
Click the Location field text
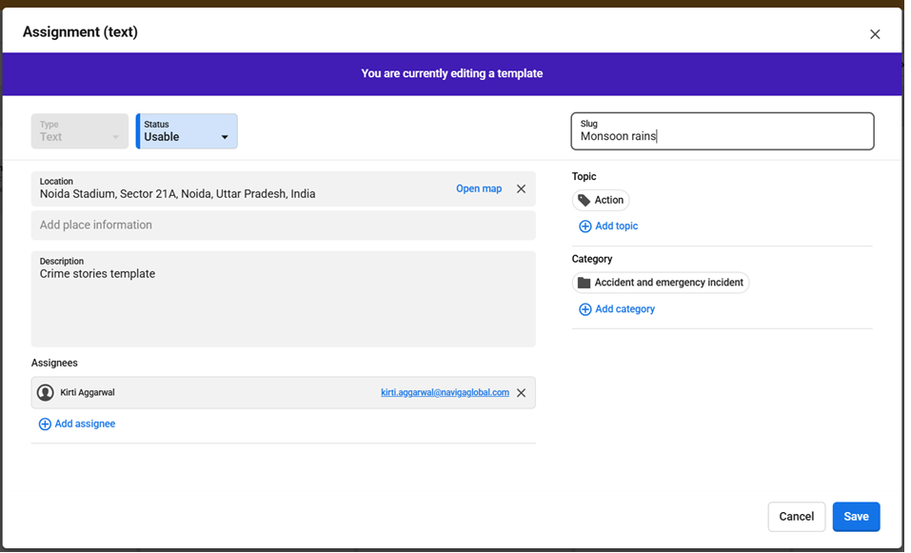click(177, 194)
